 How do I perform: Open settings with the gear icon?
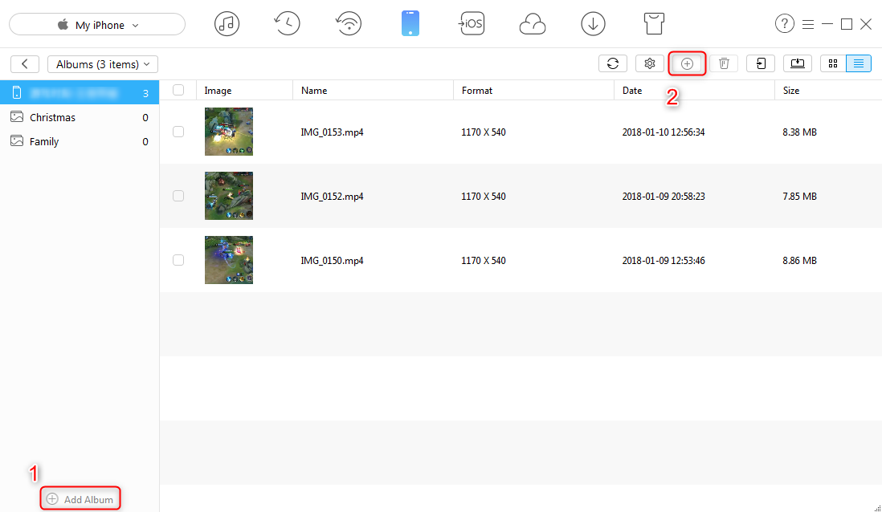(x=650, y=63)
